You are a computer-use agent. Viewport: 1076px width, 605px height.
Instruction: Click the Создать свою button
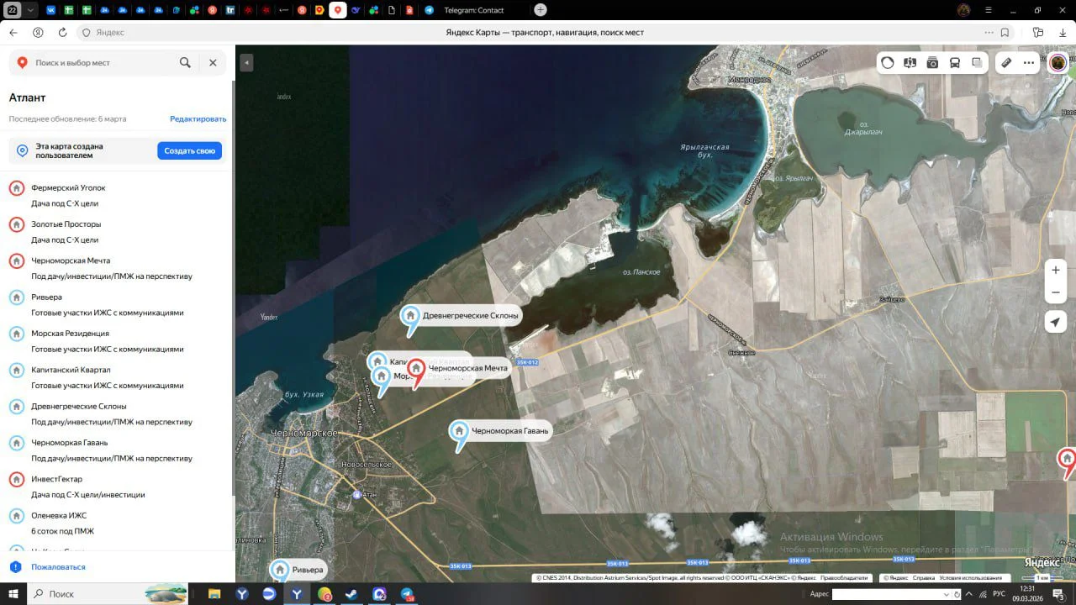(x=189, y=150)
